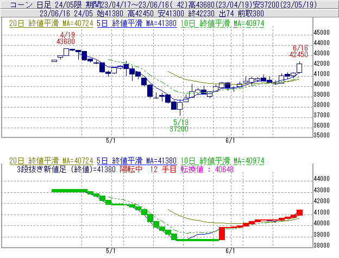Click the 23/06/16 quote line showing 始41380
The image size is (339, 258).
click(152, 14)
